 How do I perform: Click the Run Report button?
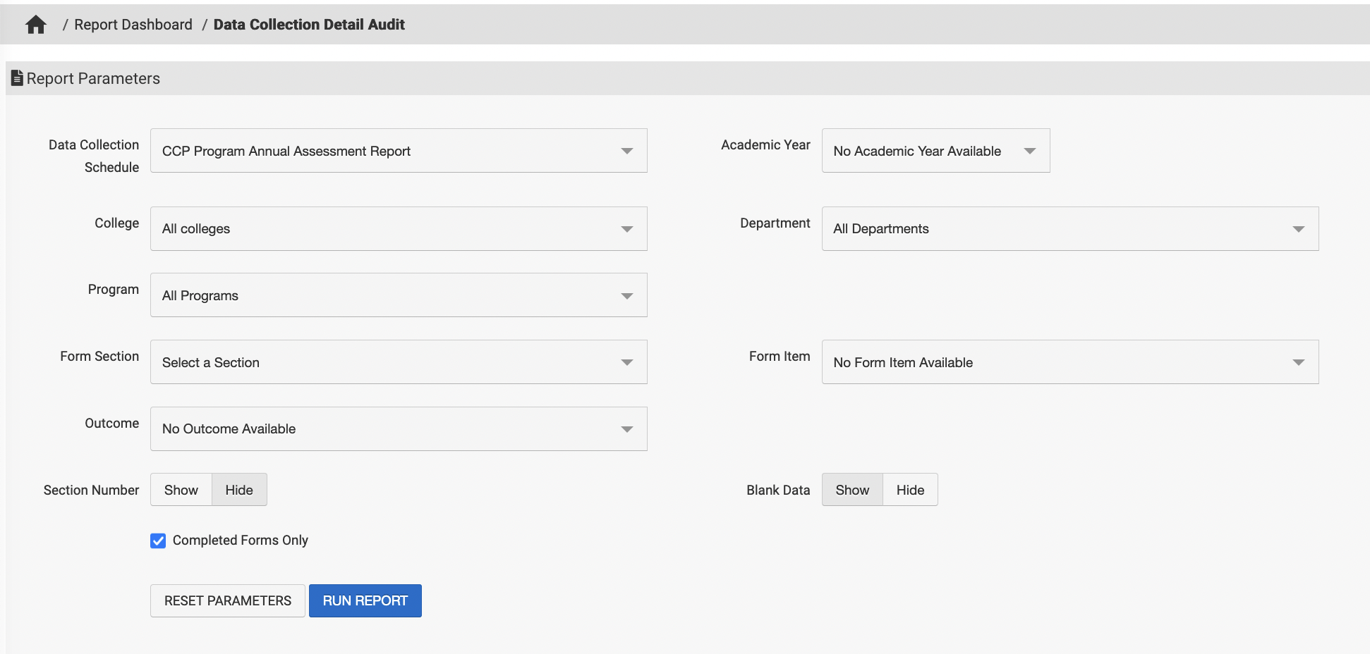[365, 600]
